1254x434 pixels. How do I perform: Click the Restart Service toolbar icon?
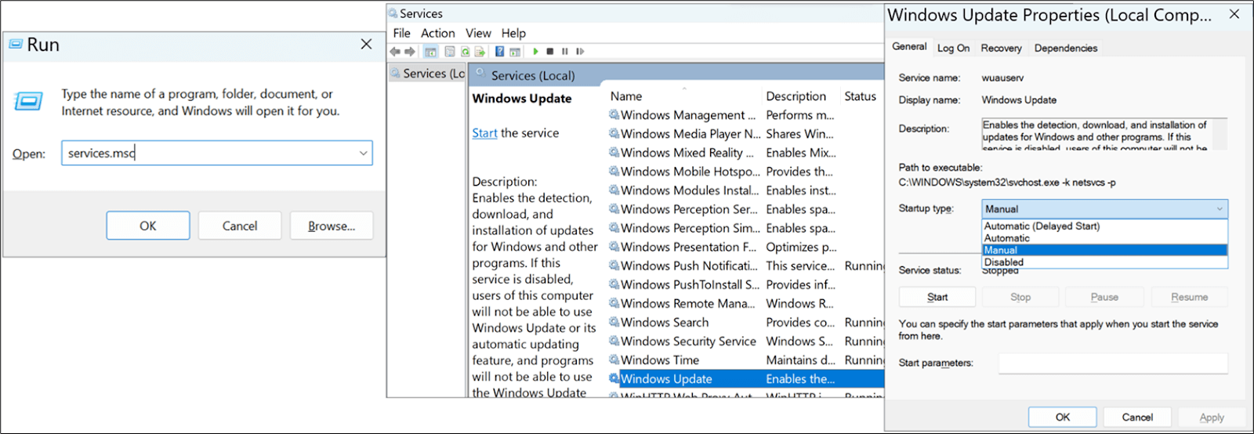(580, 52)
